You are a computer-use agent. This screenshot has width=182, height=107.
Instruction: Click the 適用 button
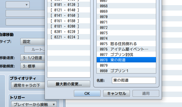click(x=146, y=93)
